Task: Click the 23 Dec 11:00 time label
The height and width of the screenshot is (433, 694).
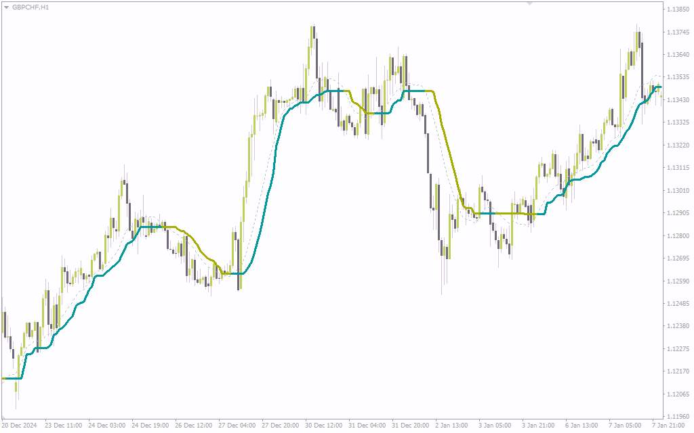Action: 63,426
